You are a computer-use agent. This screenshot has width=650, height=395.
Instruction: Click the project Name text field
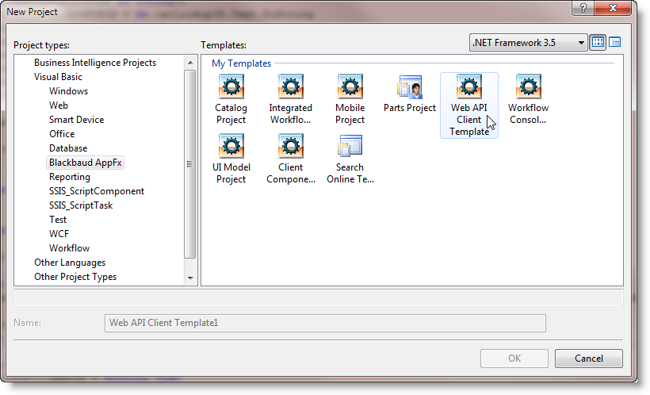pos(325,323)
